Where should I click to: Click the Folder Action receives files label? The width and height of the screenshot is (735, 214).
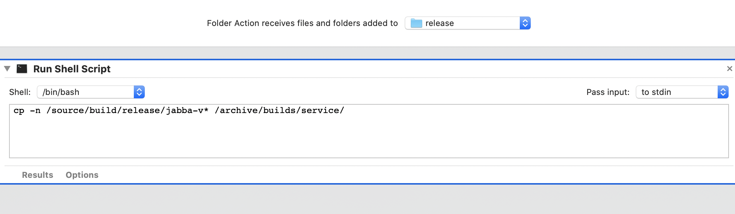[x=302, y=23]
